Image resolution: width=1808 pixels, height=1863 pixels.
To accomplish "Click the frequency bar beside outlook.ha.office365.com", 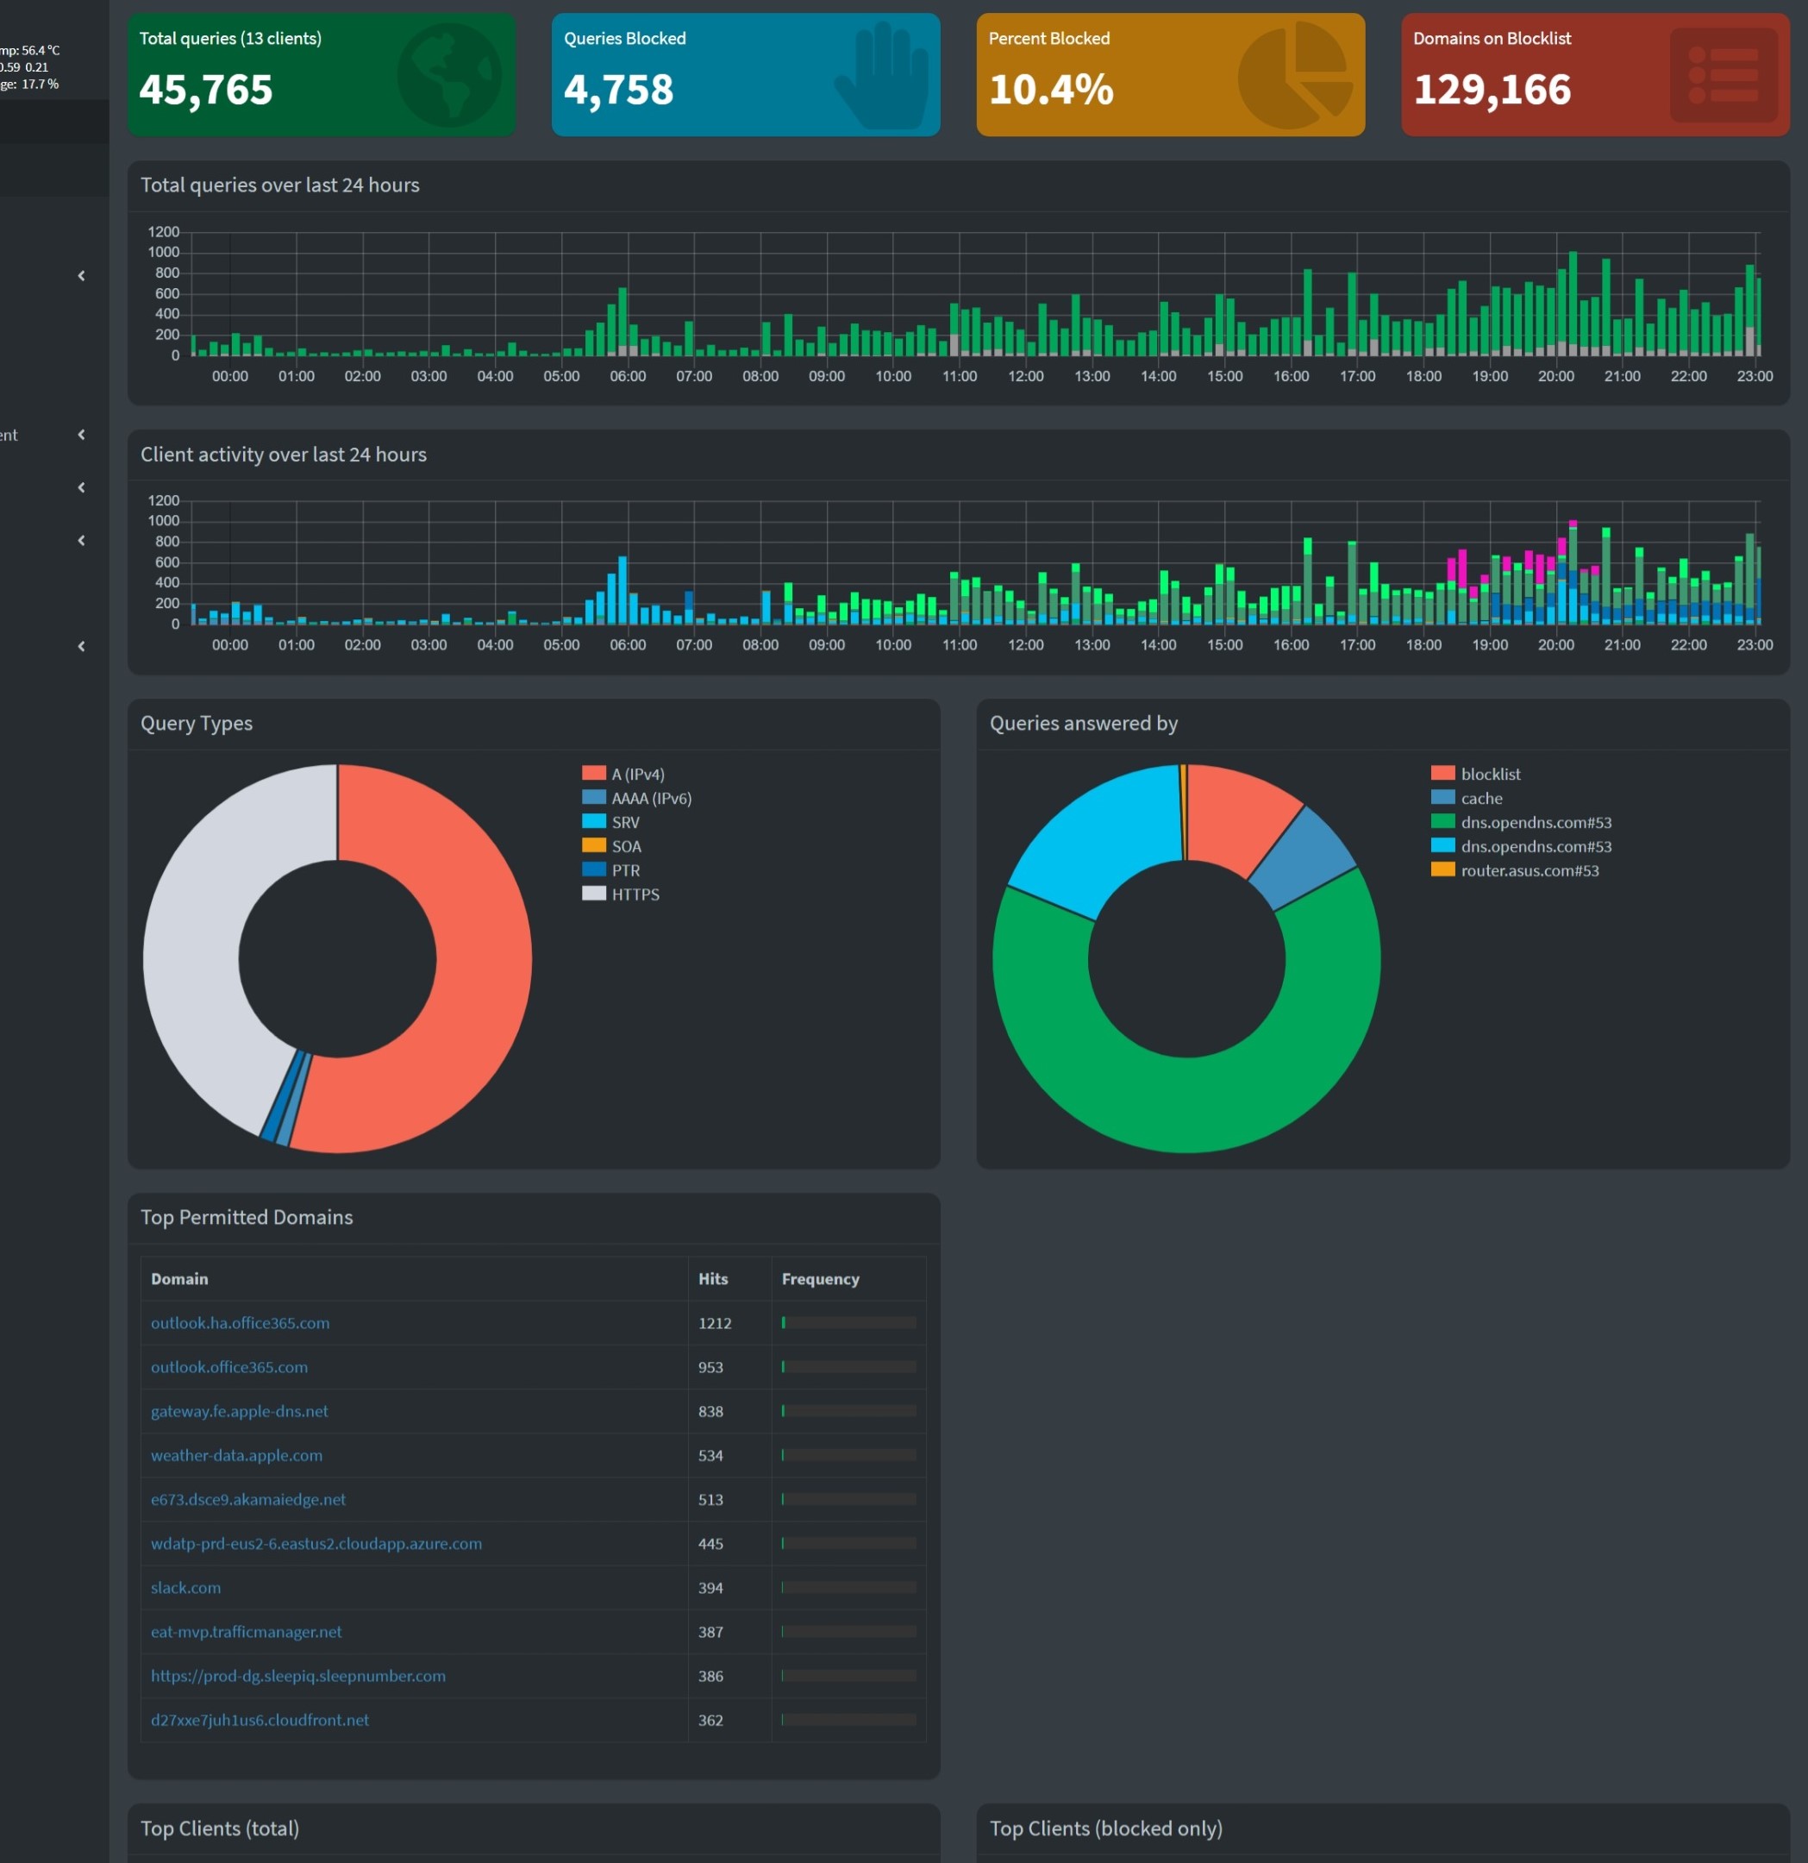I will pyautogui.click(x=848, y=1322).
